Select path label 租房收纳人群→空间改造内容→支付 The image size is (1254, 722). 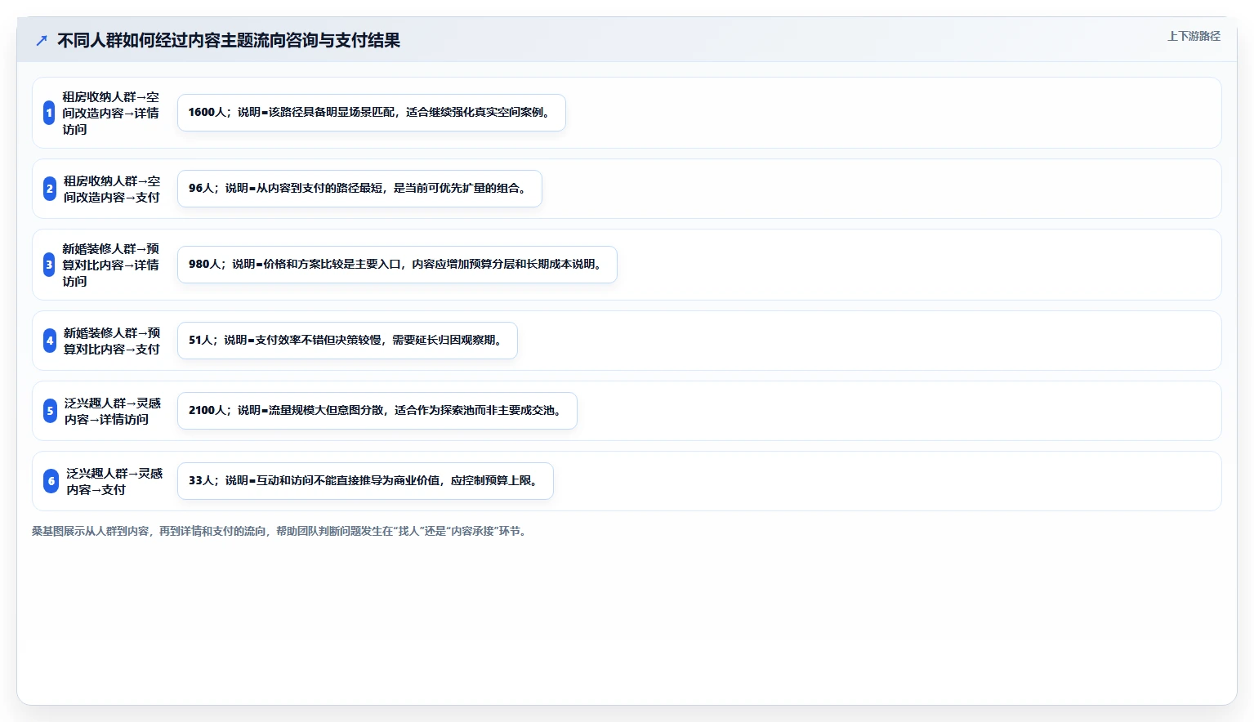(112, 189)
